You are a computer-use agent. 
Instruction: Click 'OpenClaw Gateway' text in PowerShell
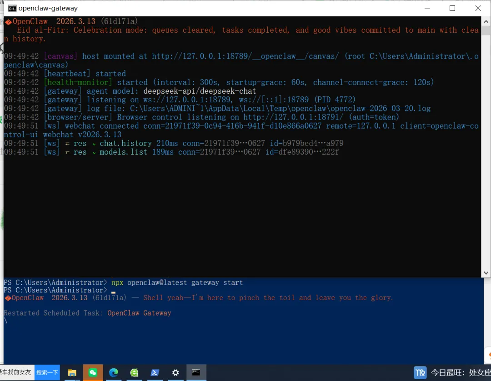tap(139, 313)
